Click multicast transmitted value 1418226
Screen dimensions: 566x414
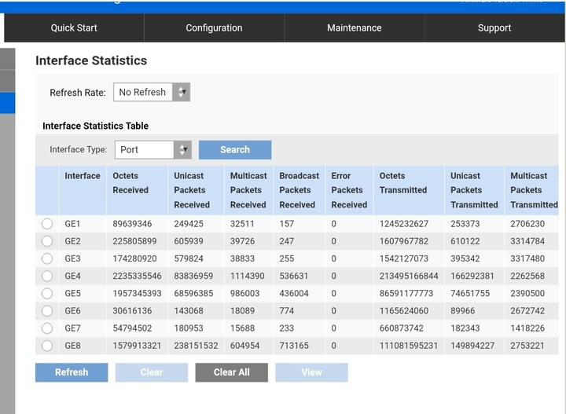coord(527,328)
